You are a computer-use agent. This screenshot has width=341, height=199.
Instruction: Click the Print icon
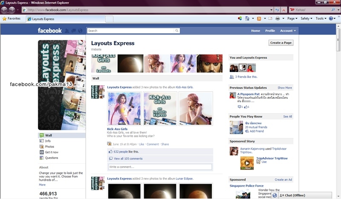click(x=278, y=19)
